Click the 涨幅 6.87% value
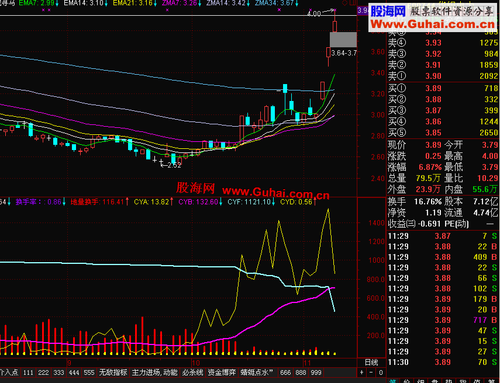The width and height of the screenshot is (500, 383). click(x=430, y=167)
